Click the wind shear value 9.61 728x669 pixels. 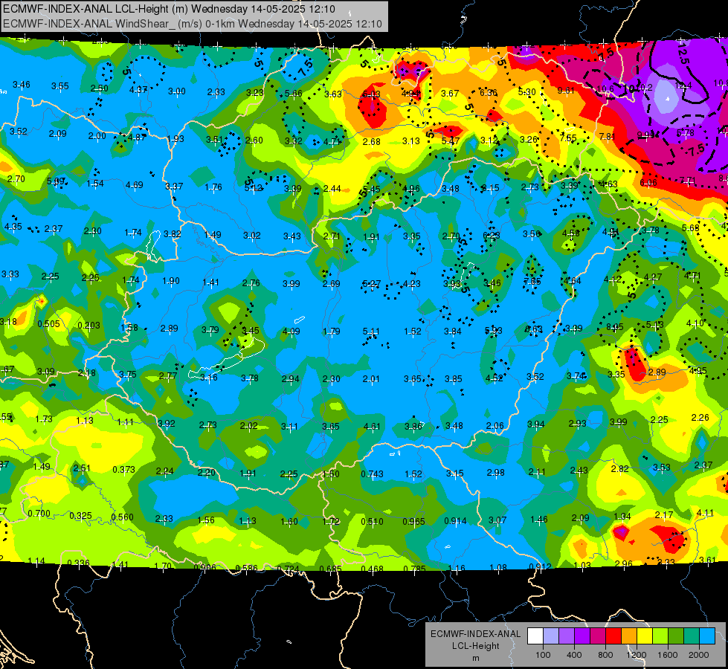click(566, 91)
